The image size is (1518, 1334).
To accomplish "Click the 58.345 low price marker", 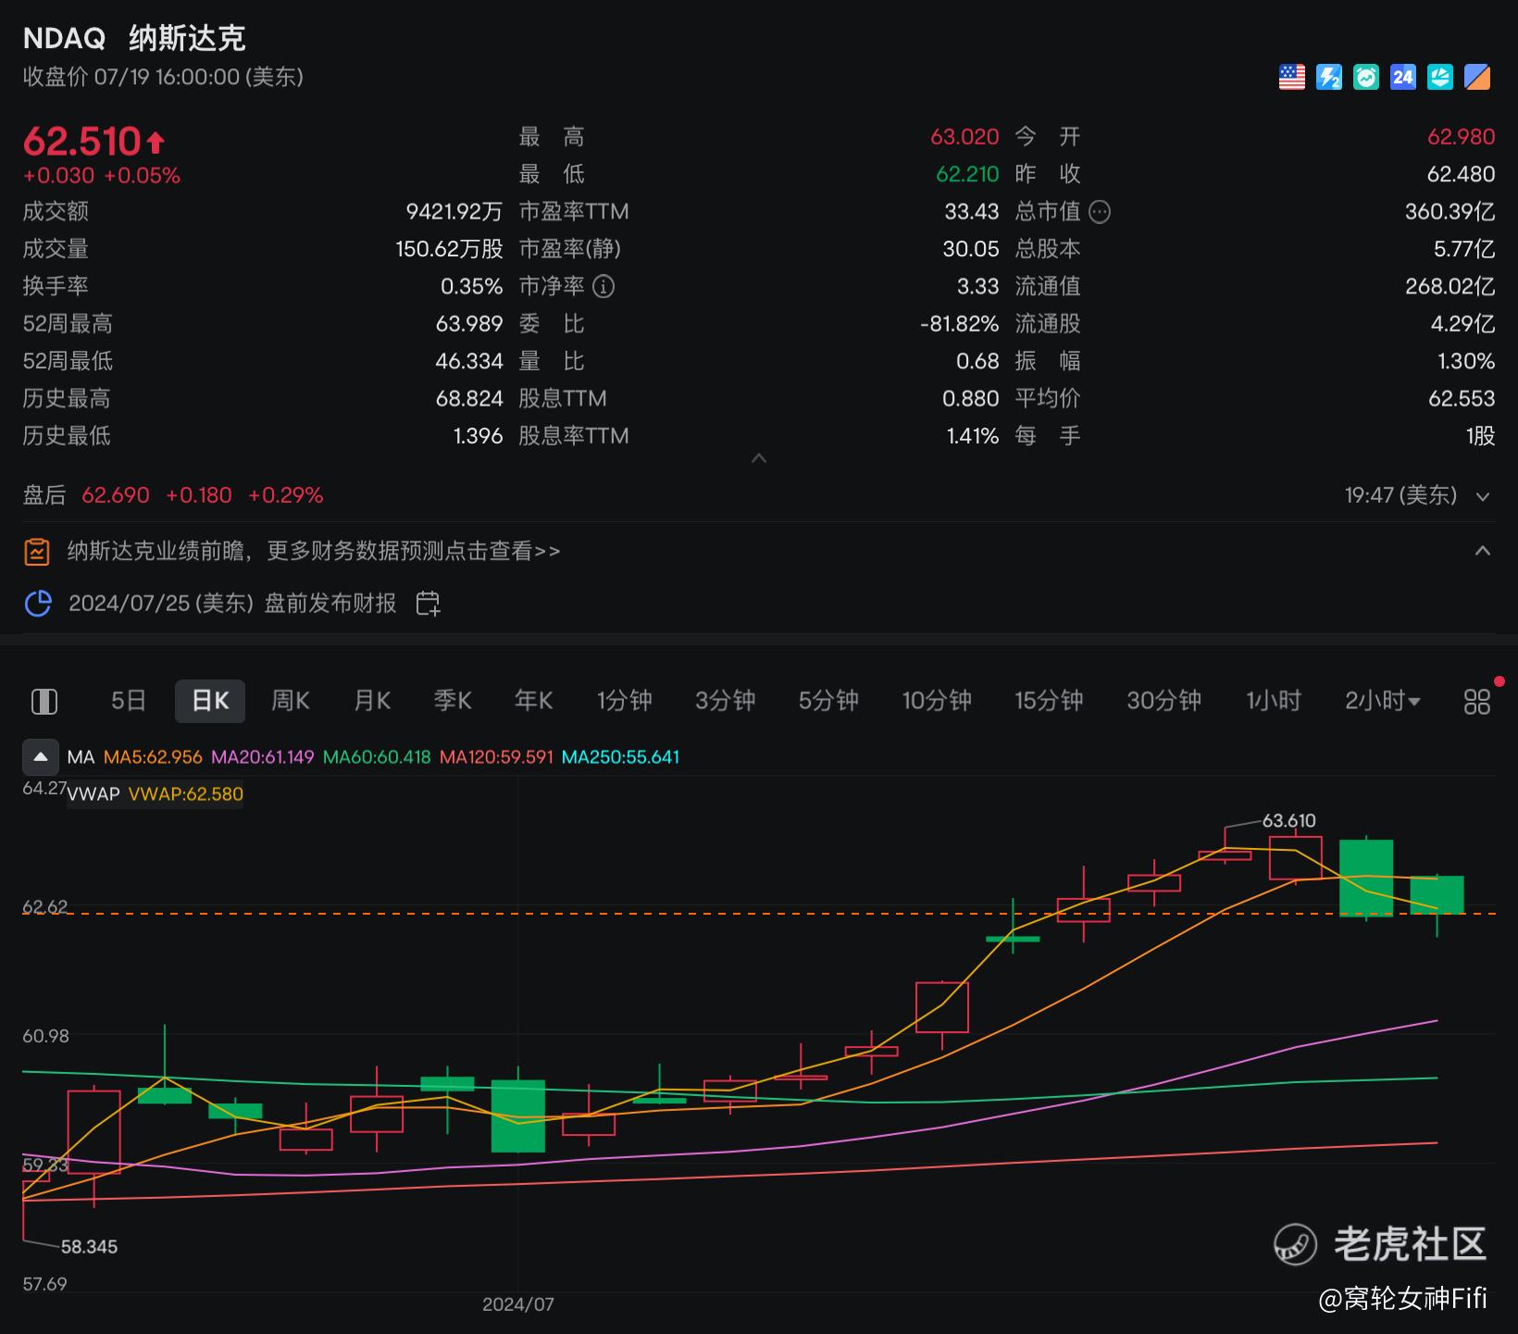I will click(x=89, y=1247).
